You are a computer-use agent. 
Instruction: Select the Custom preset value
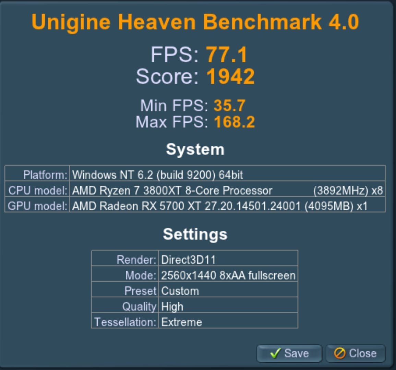pos(180,291)
